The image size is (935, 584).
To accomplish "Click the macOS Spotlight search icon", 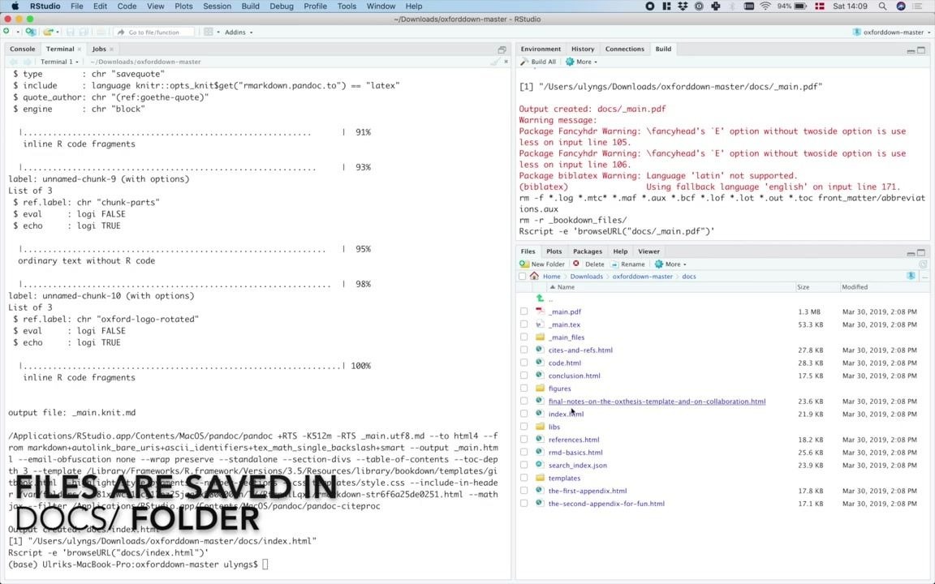I will (x=882, y=6).
